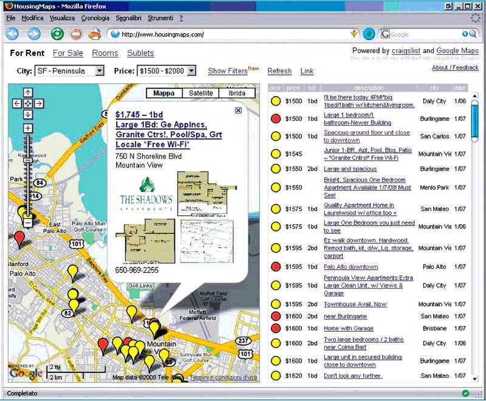Click the browser Back arrow button
The height and width of the screenshot is (401, 486).
(x=13, y=34)
